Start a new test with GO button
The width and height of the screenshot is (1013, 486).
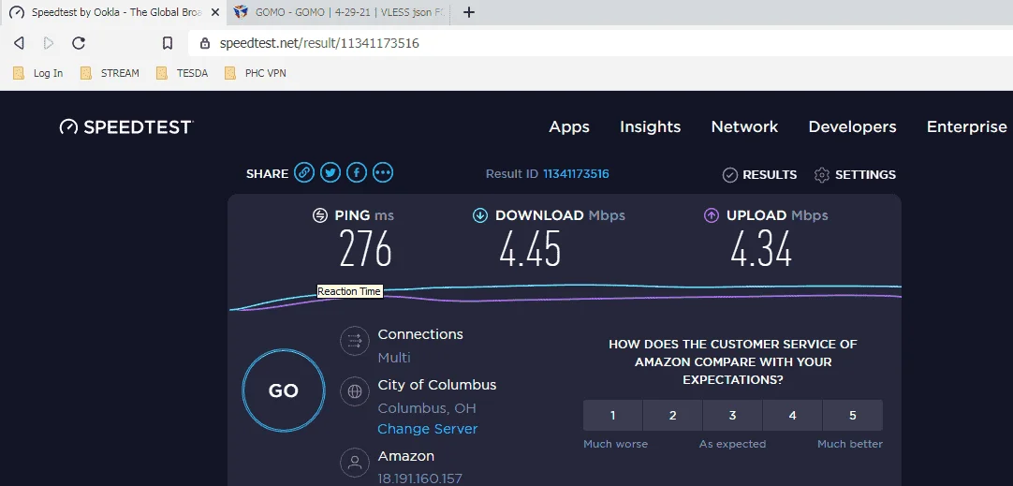[x=284, y=390]
